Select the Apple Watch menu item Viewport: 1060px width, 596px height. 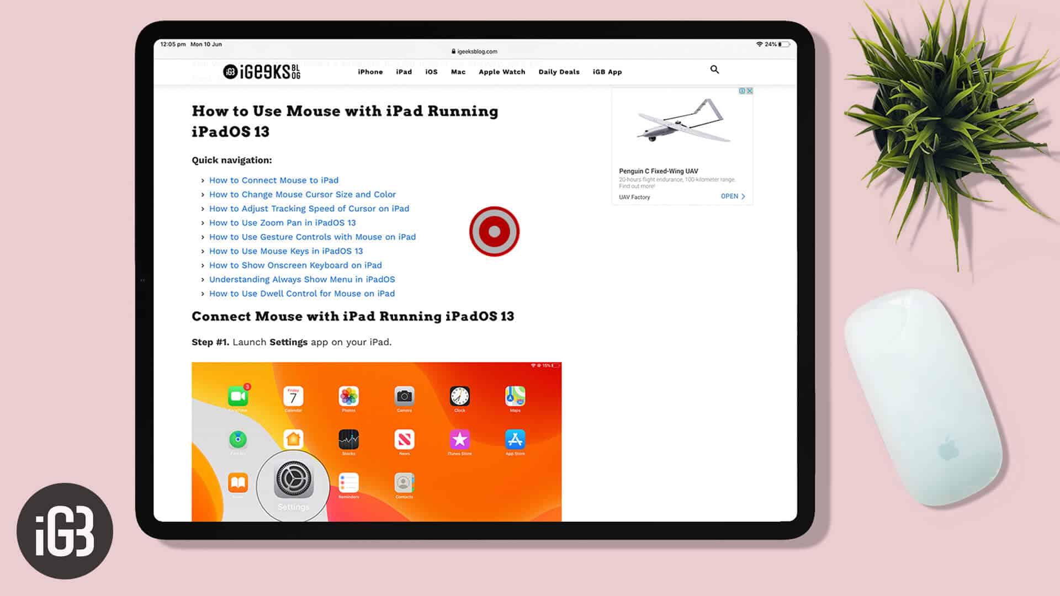(x=501, y=71)
